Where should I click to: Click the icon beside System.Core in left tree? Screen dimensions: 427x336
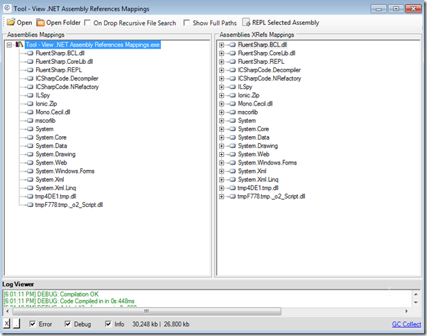click(x=31, y=137)
